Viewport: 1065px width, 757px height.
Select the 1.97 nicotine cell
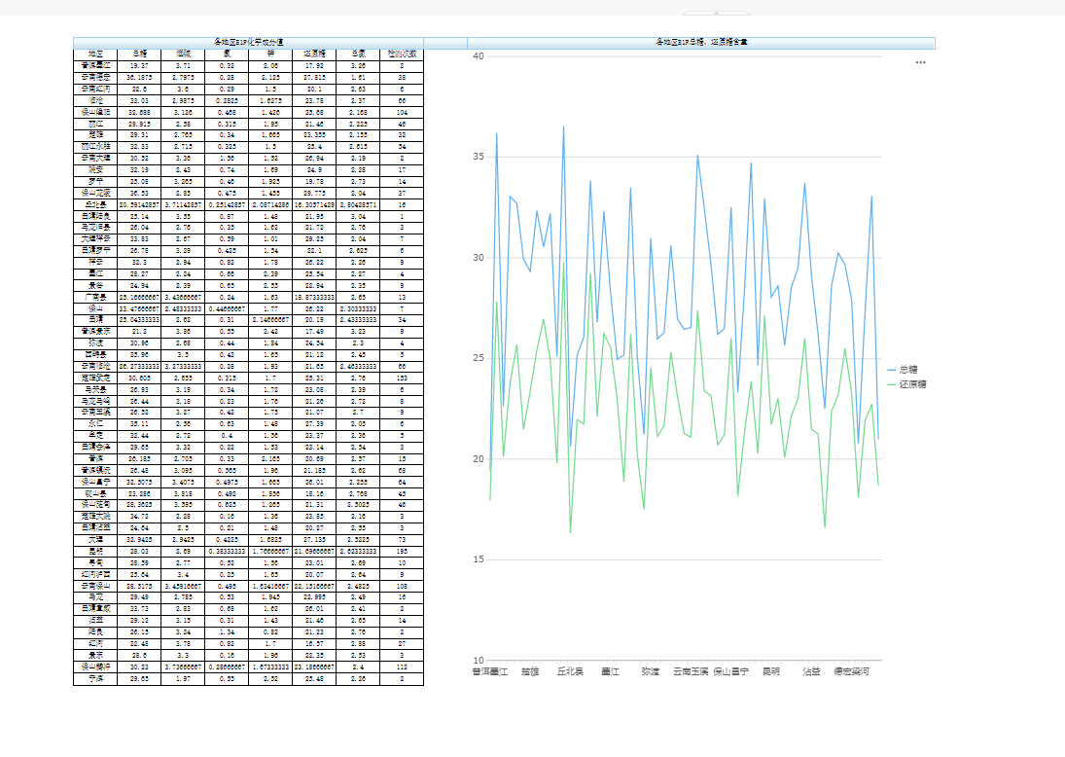[183, 678]
